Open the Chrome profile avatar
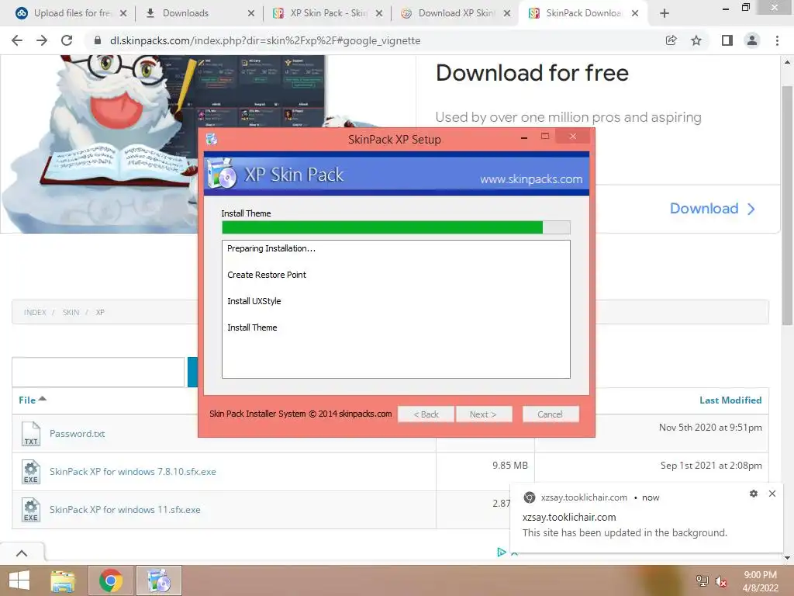794x596 pixels. 752,40
